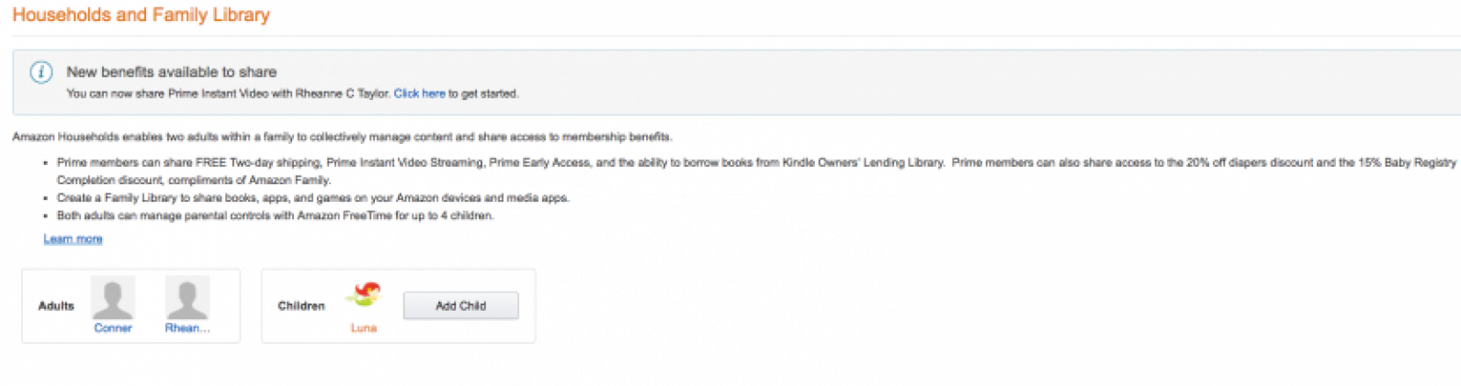
Task: Open the Conner name link
Action: click(x=113, y=328)
